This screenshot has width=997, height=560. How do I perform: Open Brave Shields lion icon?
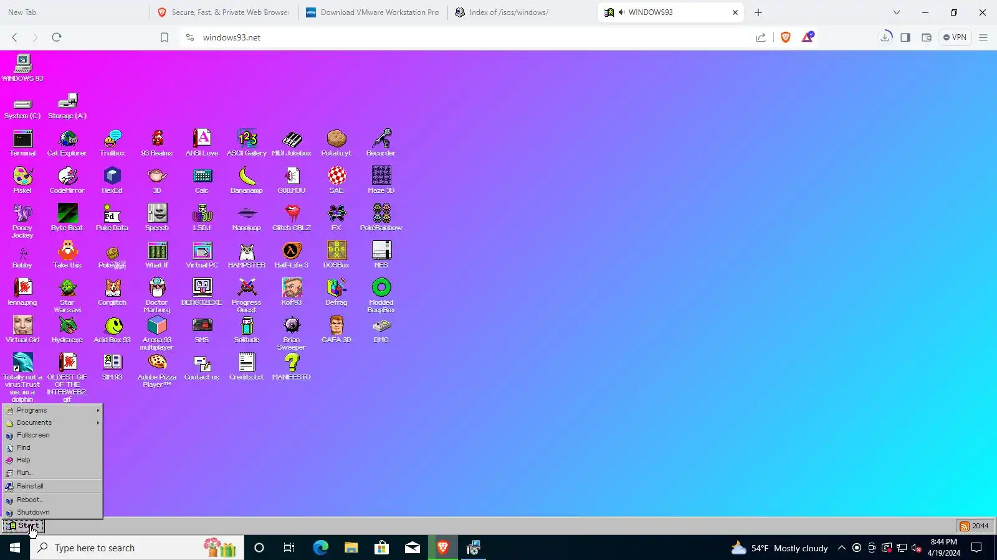[786, 37]
